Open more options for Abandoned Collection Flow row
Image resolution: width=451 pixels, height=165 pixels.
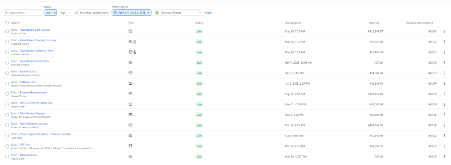click(444, 52)
